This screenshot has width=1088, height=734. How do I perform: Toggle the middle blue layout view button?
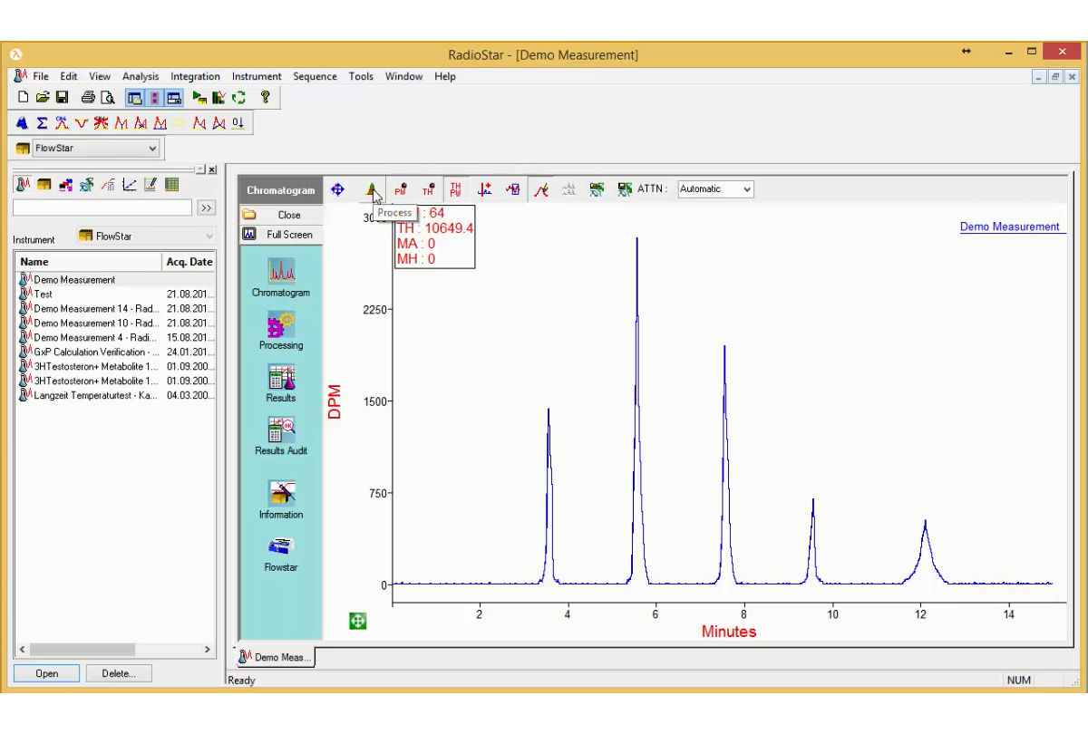(154, 97)
